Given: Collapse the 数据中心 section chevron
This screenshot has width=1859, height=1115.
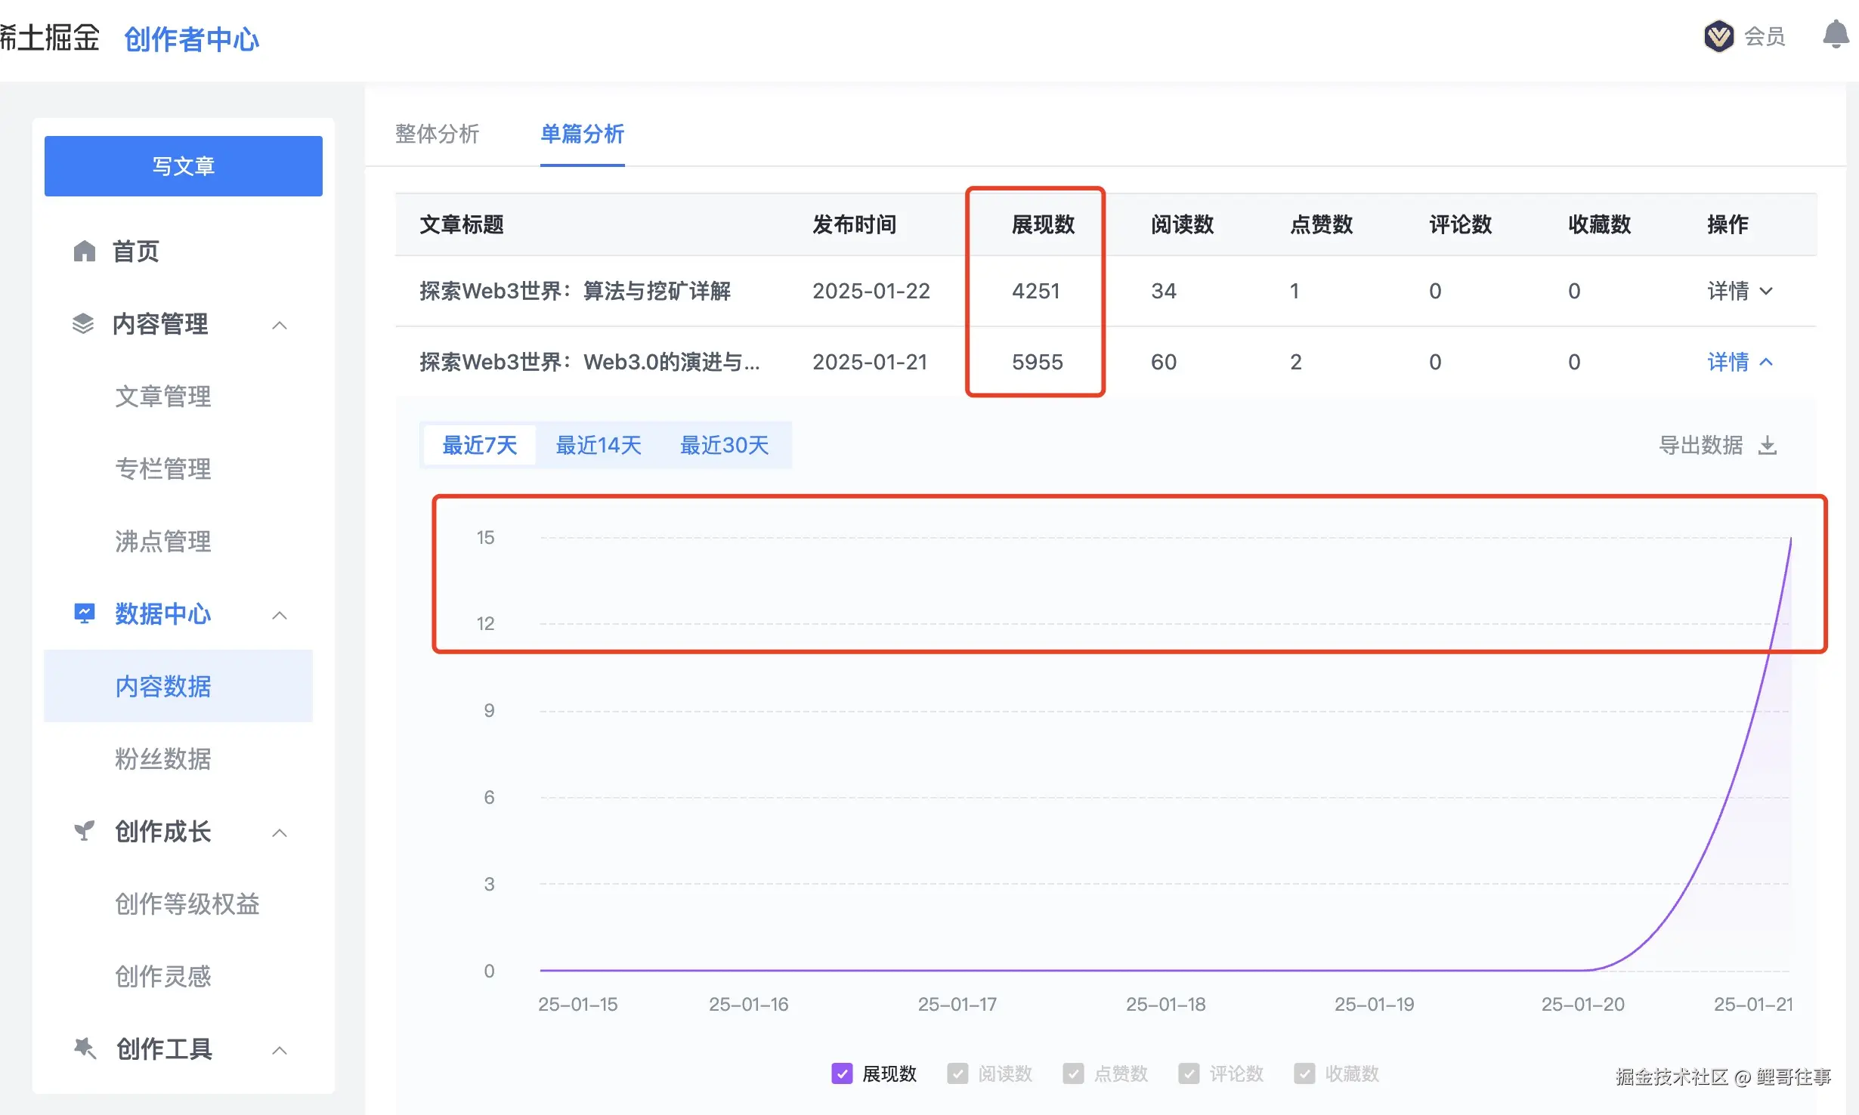Looking at the screenshot, I should 280,615.
